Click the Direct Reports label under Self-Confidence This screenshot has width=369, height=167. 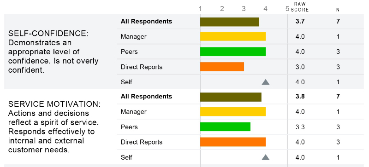142,67
